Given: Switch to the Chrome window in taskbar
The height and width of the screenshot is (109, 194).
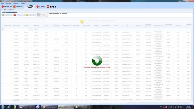Looking at the screenshot, I should coord(49,107).
